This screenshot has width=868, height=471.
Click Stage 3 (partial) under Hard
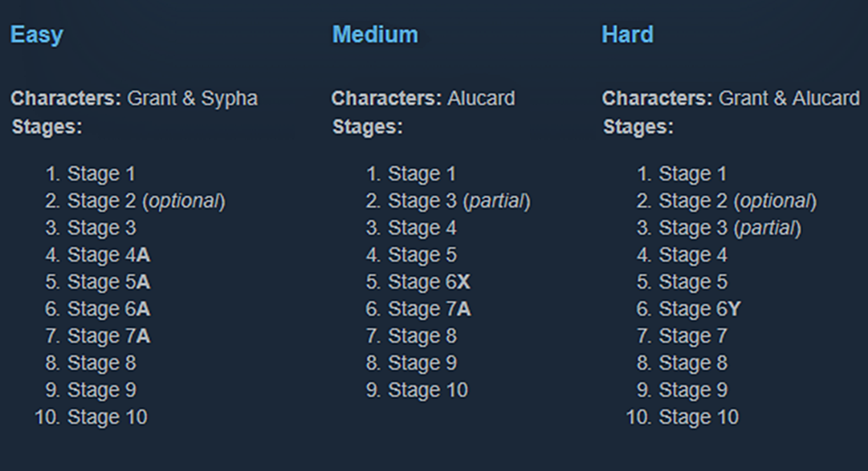pos(729,228)
